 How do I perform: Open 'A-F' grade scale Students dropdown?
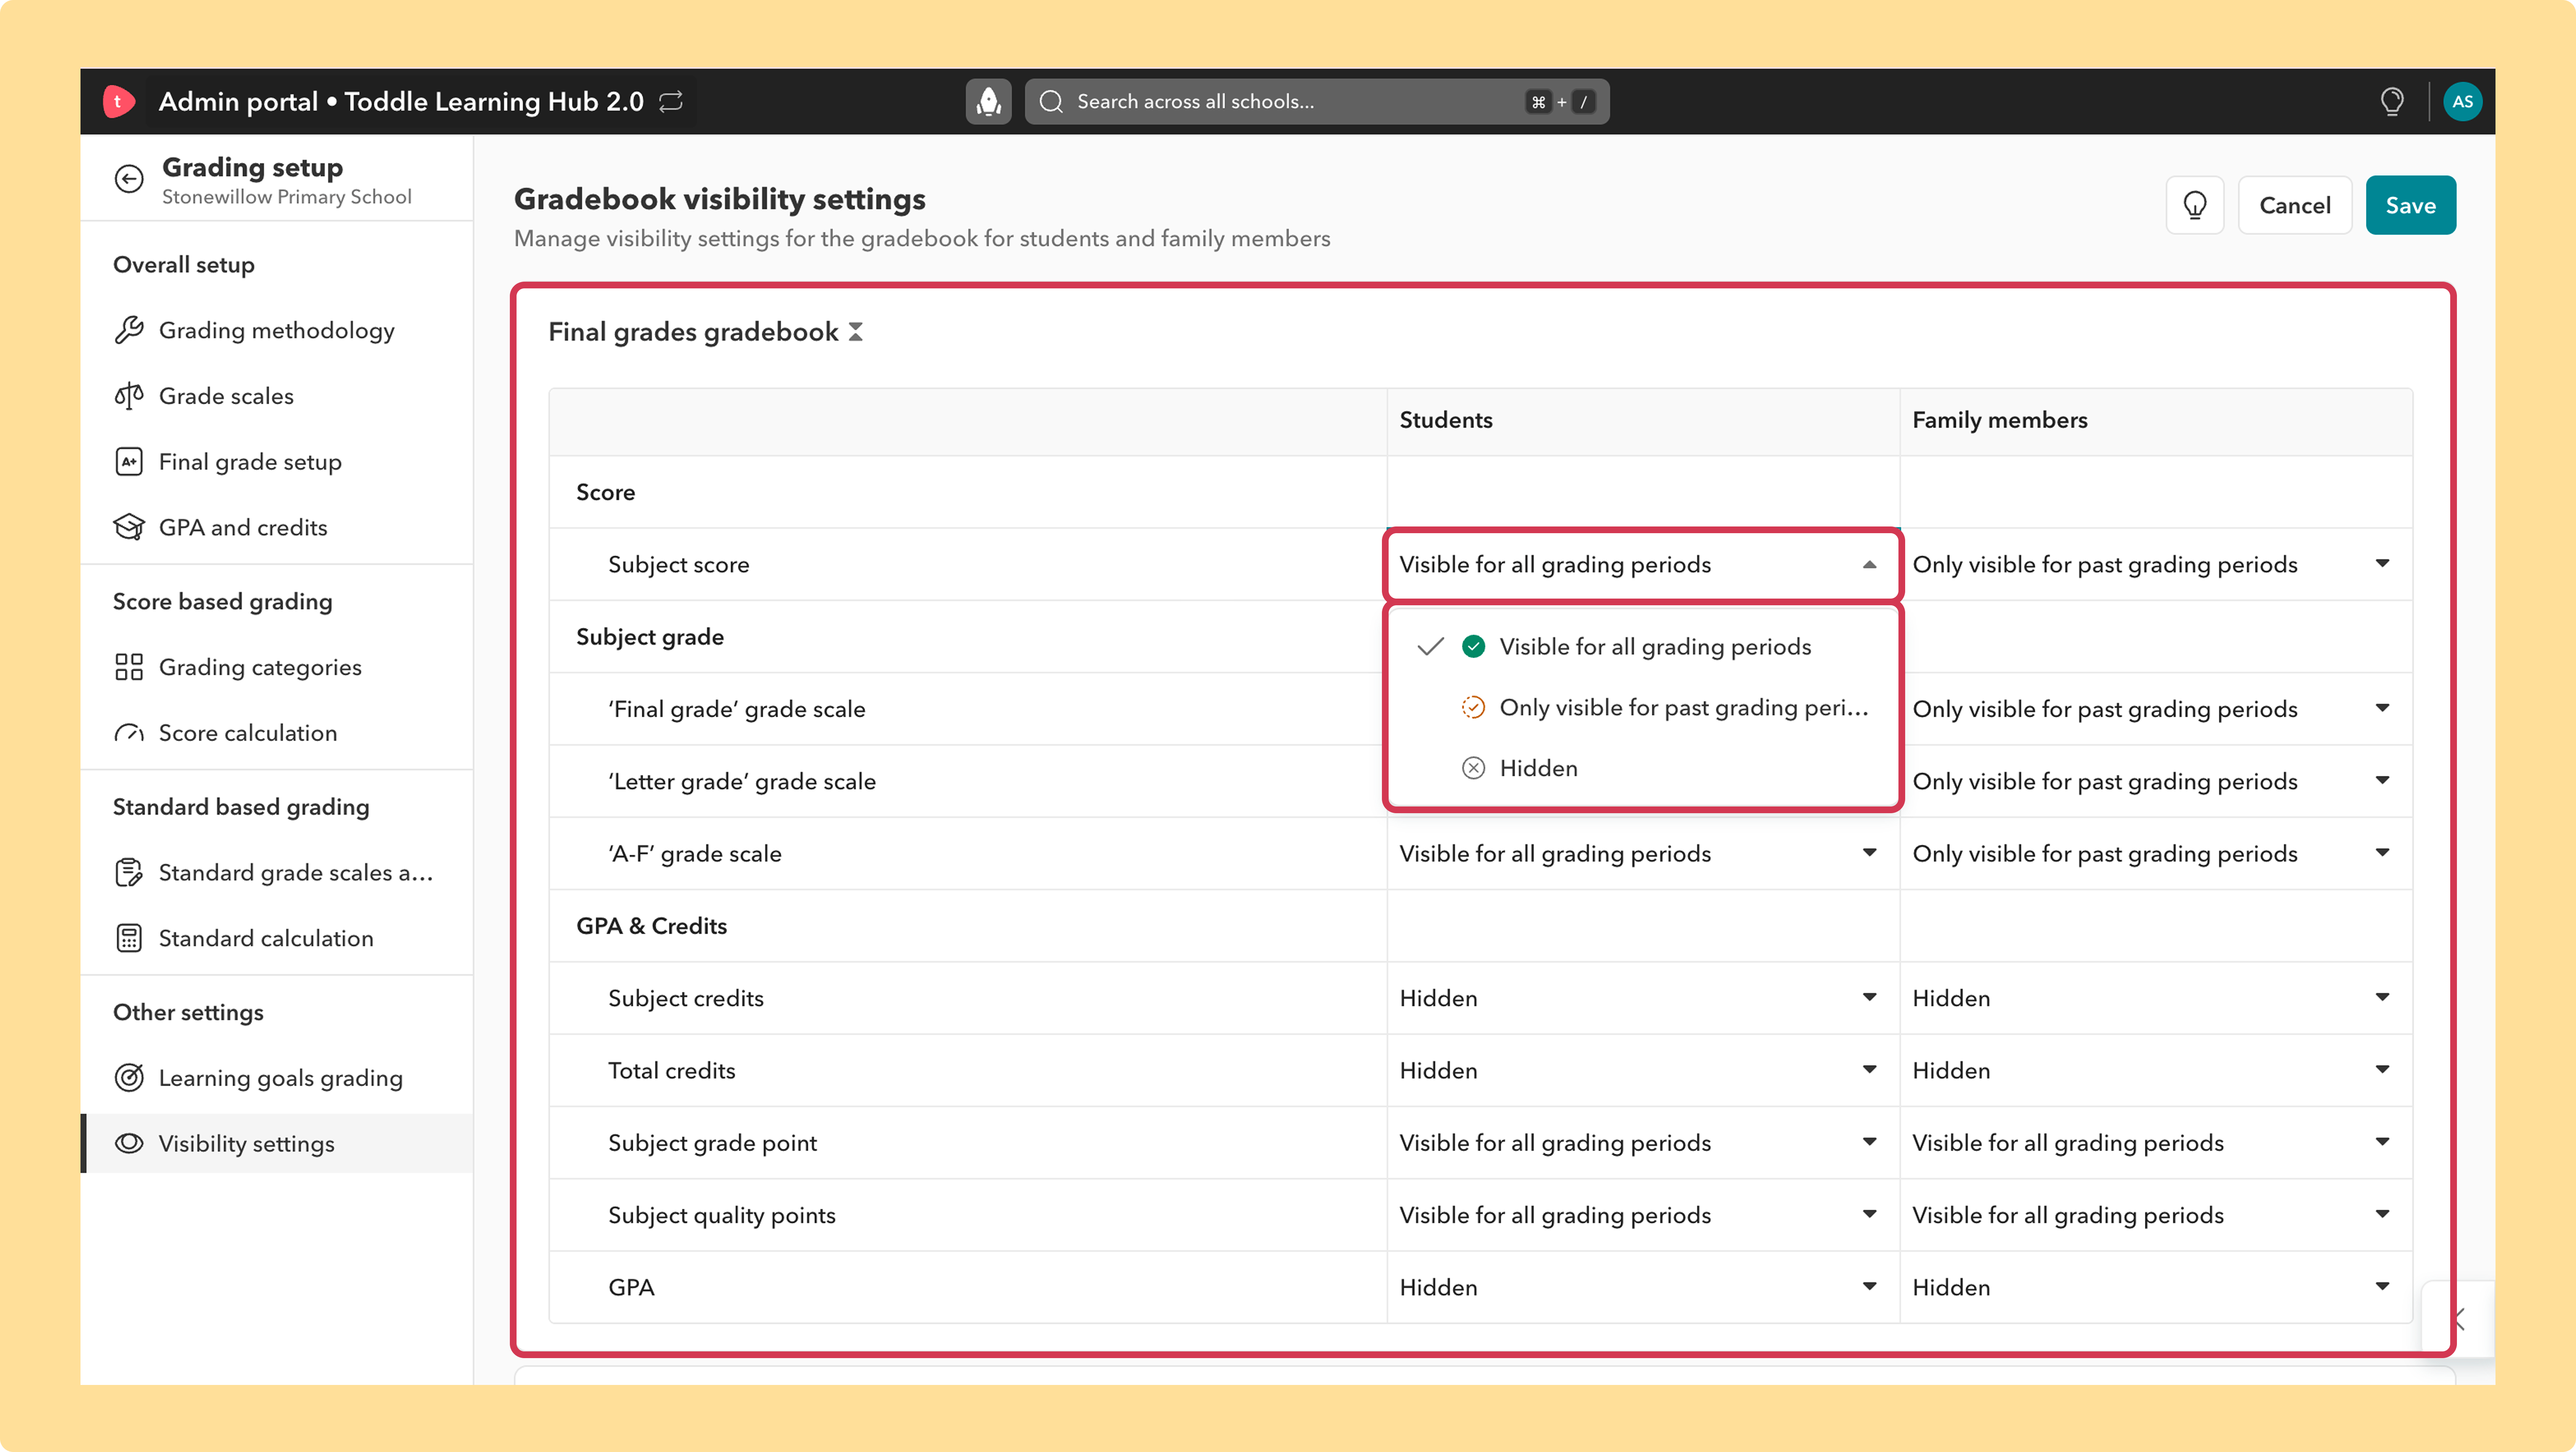point(1643,854)
